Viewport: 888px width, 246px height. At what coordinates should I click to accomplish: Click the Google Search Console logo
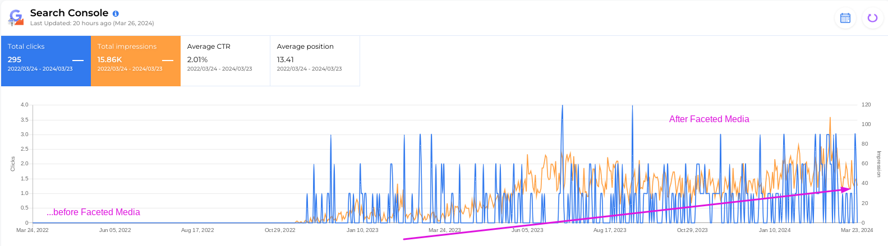coord(16,17)
